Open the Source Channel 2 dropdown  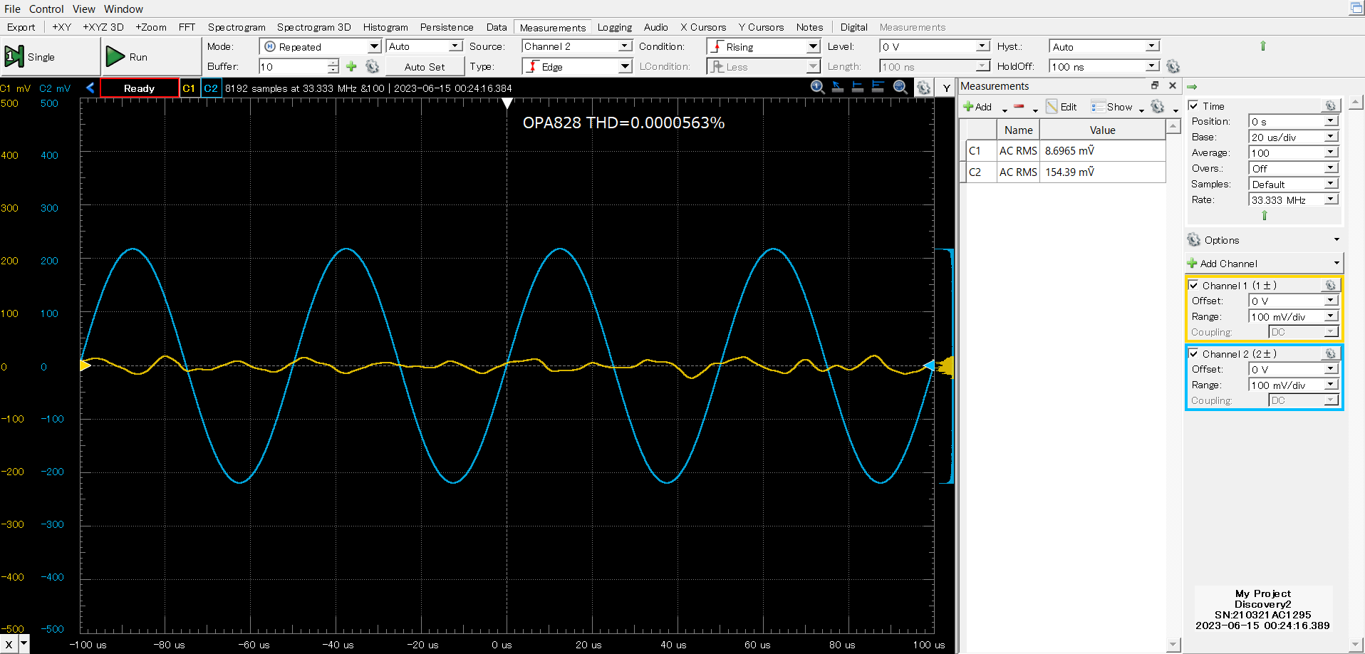click(576, 46)
